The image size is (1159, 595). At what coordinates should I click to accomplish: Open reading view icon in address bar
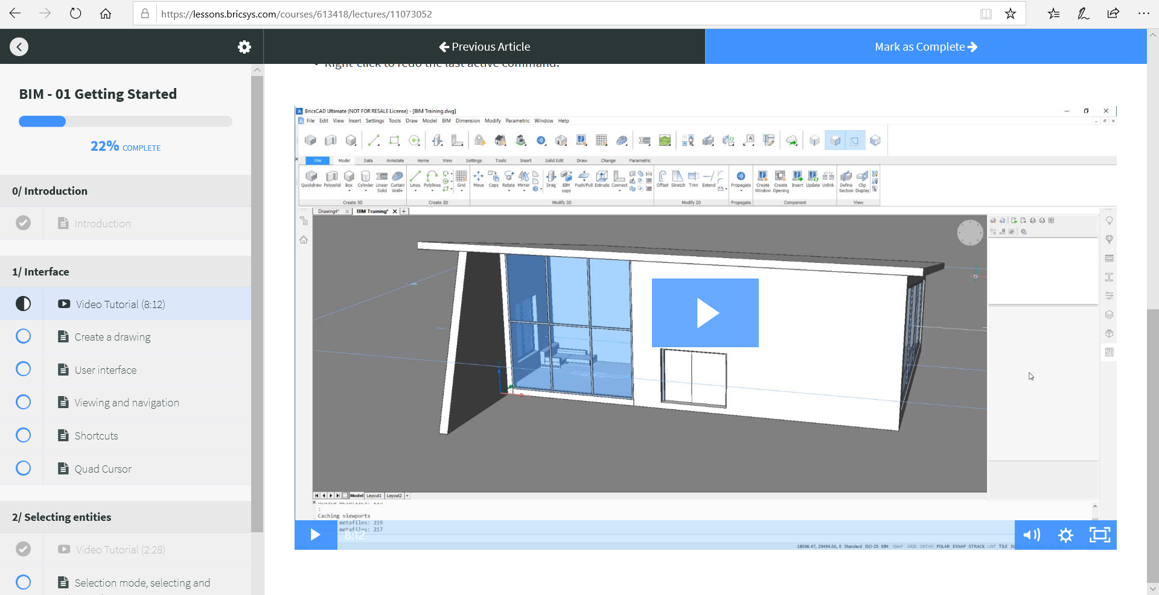click(986, 14)
